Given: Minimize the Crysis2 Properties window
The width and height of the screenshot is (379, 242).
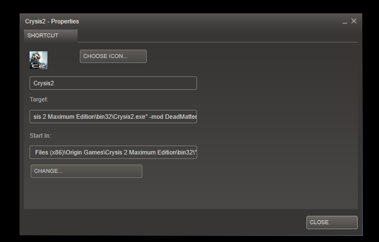Looking at the screenshot, I should point(345,22).
